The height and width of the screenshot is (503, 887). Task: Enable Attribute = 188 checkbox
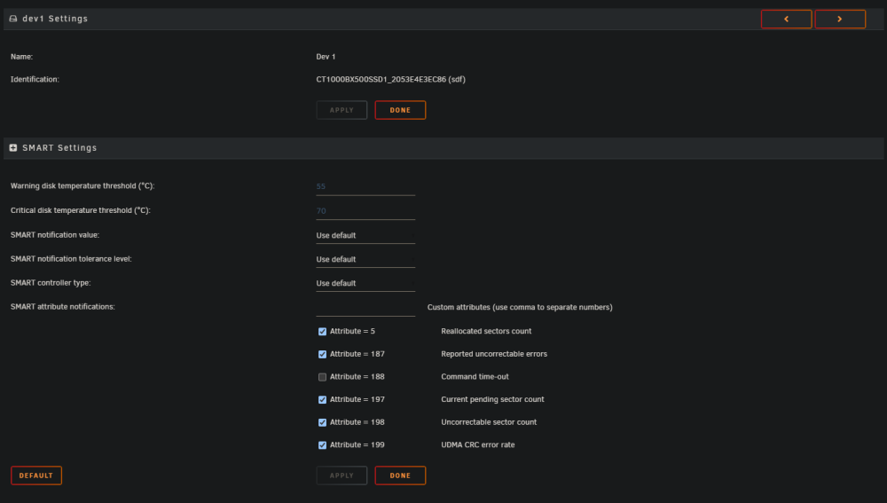click(x=323, y=377)
